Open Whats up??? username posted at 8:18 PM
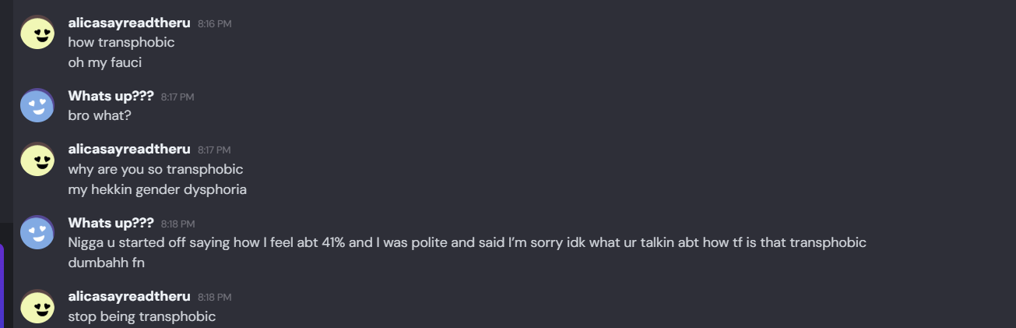The width and height of the screenshot is (1016, 328). [111, 224]
